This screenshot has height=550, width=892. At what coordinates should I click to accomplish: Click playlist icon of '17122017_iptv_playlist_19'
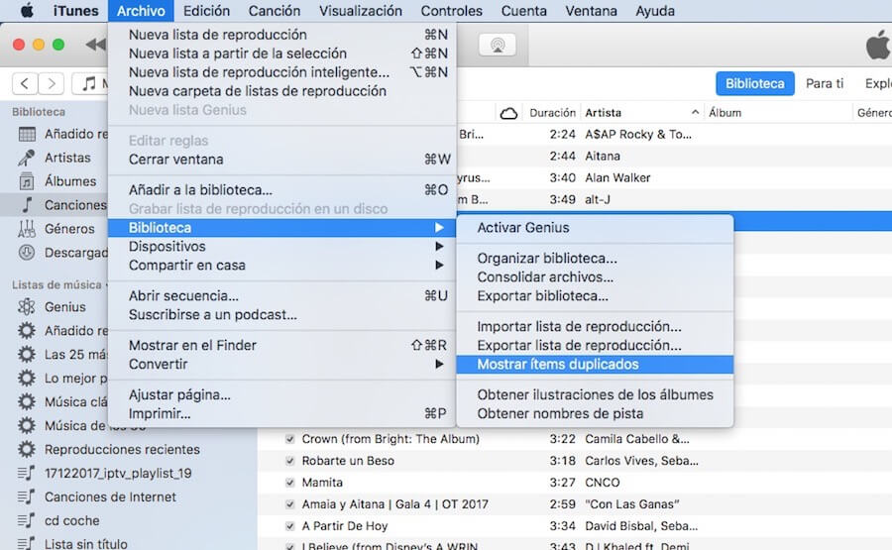point(26,473)
